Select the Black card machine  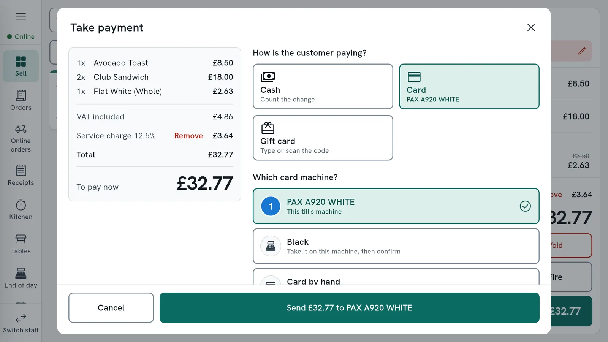396,246
